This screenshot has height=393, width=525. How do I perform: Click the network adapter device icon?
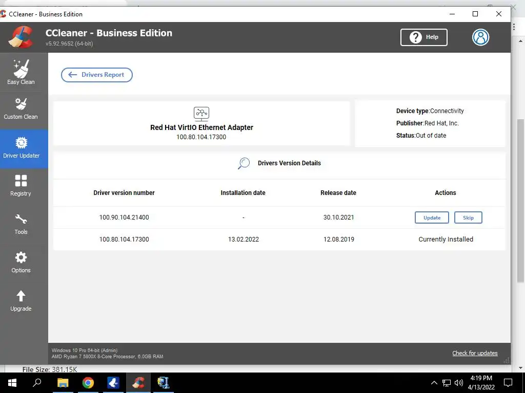pyautogui.click(x=201, y=114)
